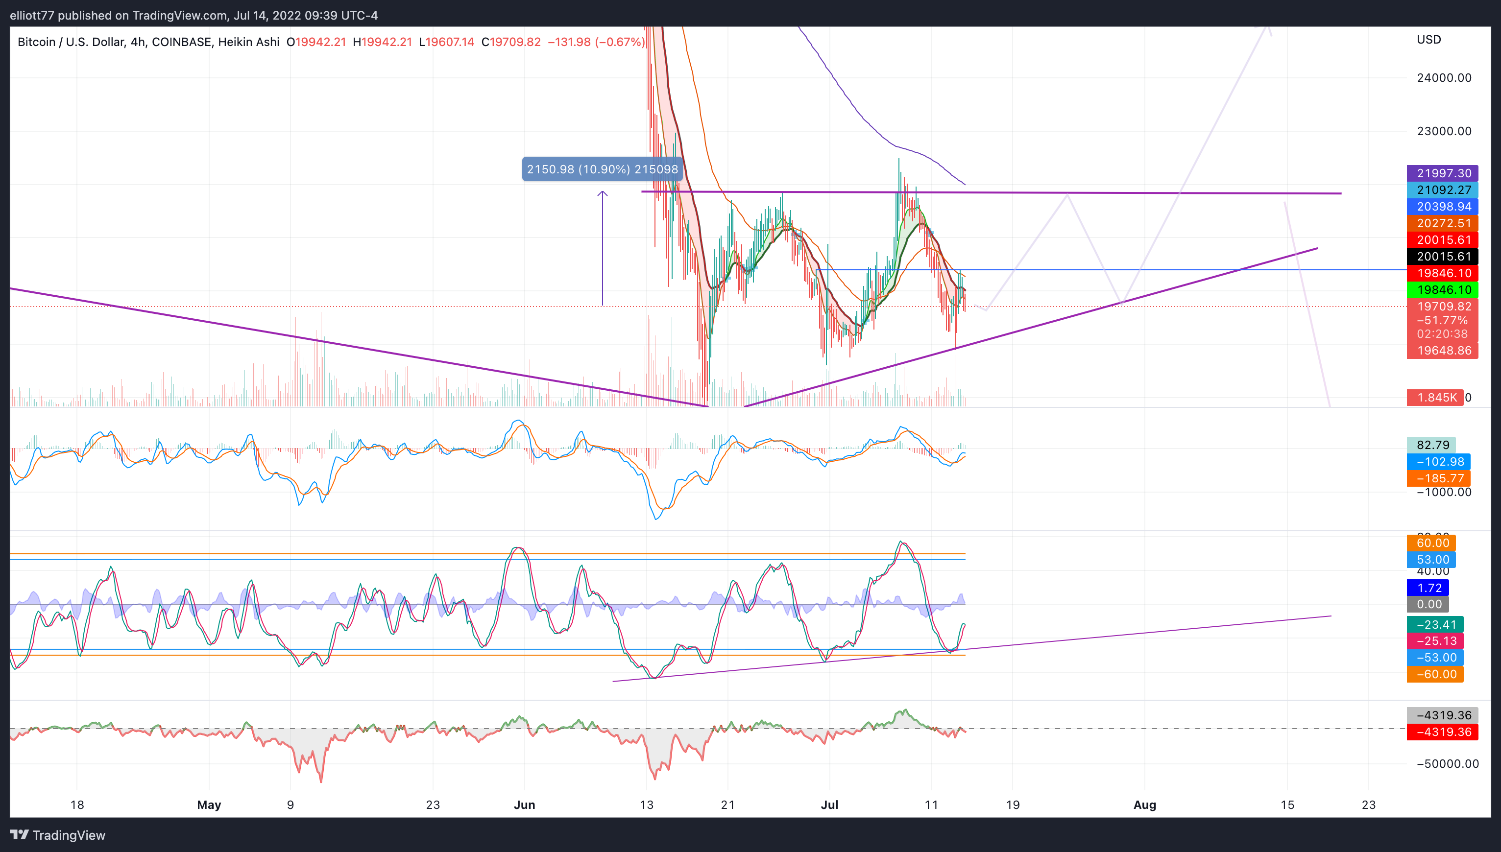Click the -102.98 MACD line value

click(1438, 462)
